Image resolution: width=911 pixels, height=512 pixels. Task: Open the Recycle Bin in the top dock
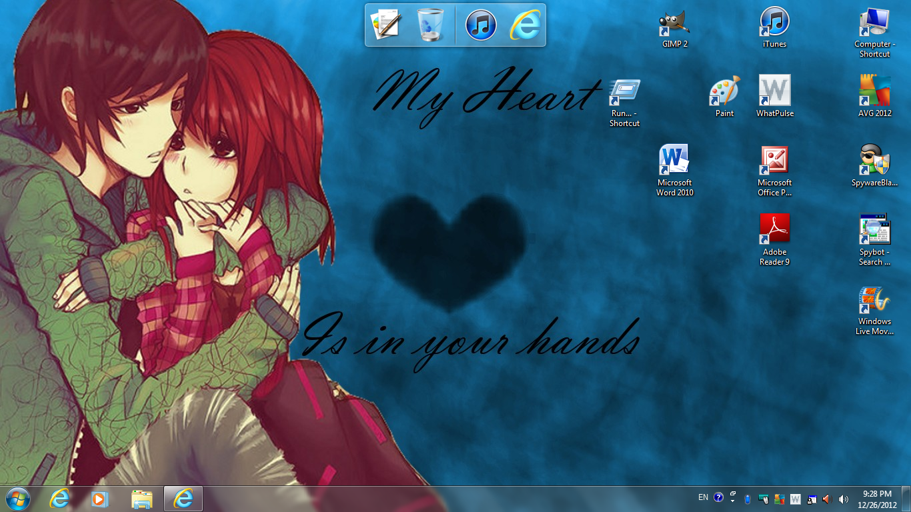[431, 25]
